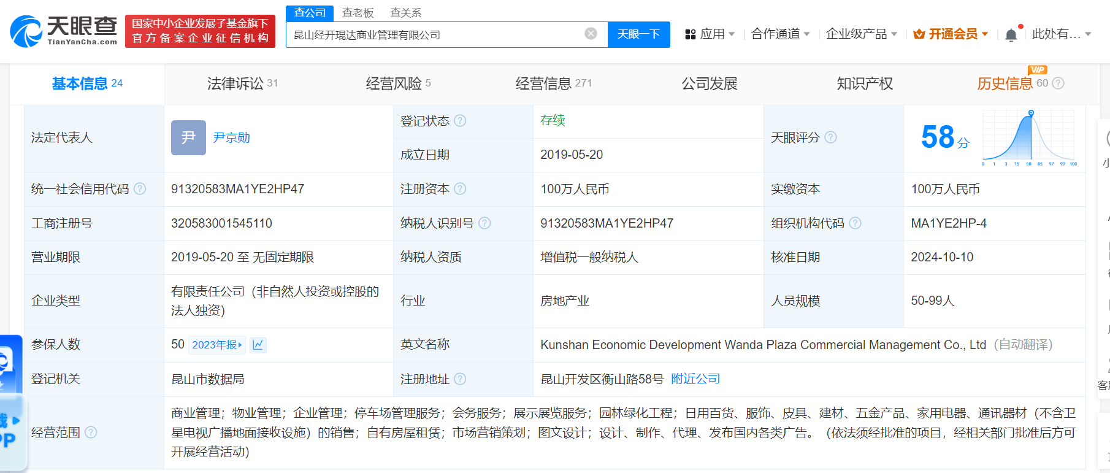Image resolution: width=1110 pixels, height=473 pixels.
Task: Click address 昆山开发区衡山路58号
Action: point(602,379)
